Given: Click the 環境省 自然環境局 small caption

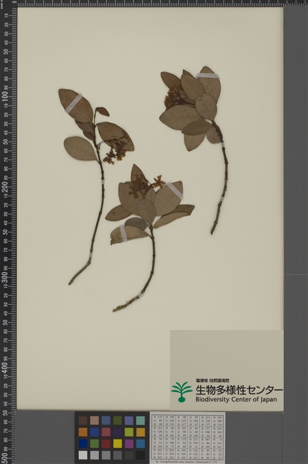Looking at the screenshot, I should coord(212,380).
